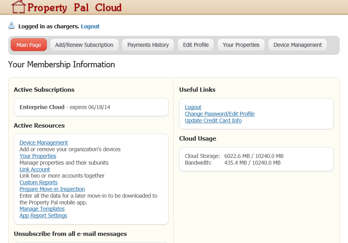Open Your Properties tab in navigation bar
Viewport: 348px width, 243px height.
click(241, 45)
